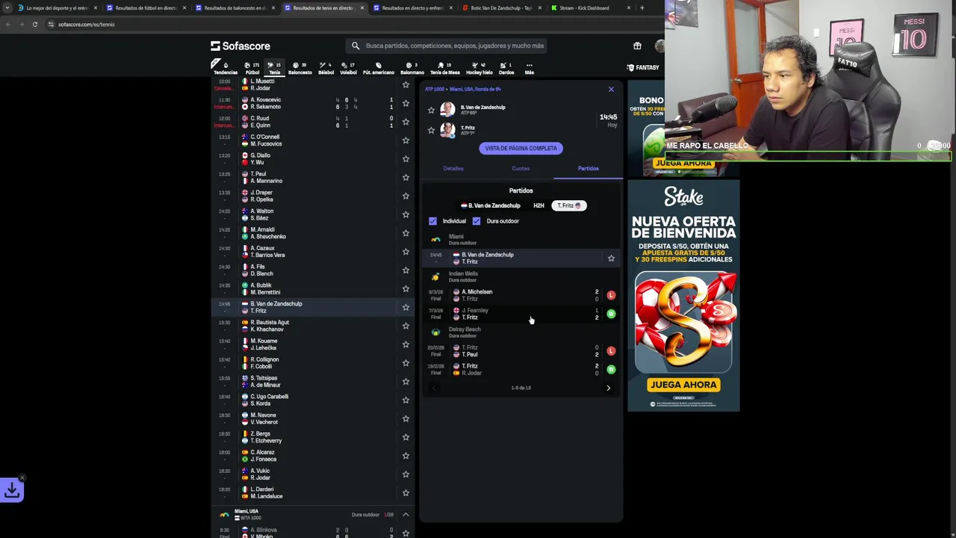
Task: Open Indian Wells tournament icon
Action: 435,277
